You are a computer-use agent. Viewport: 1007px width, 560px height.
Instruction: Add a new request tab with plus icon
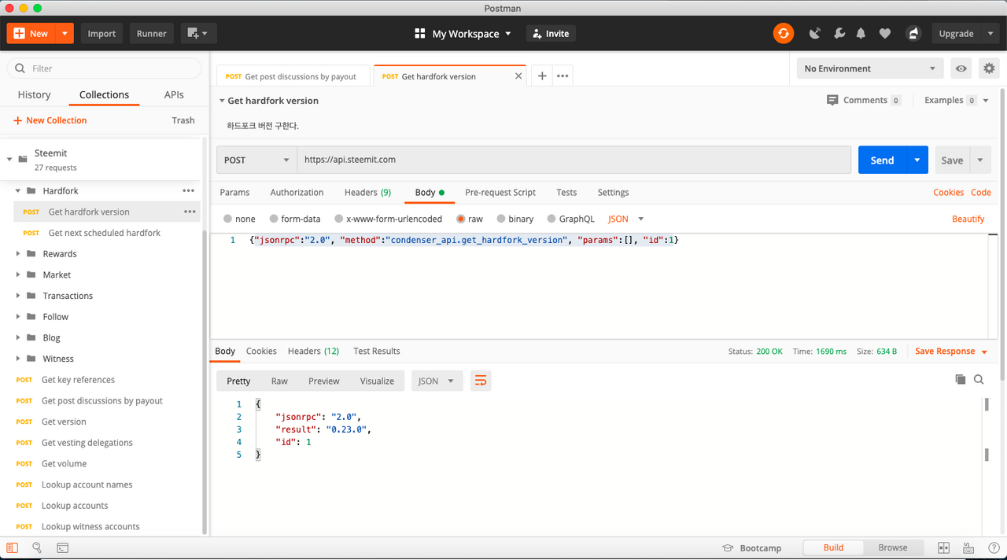(542, 76)
